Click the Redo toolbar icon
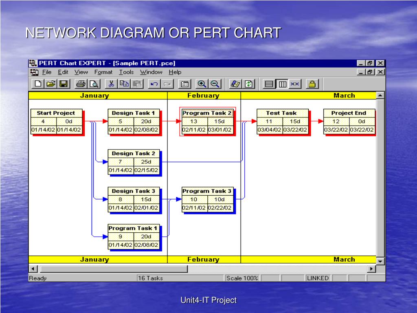Screen dimensions: 417x313 click(167, 84)
